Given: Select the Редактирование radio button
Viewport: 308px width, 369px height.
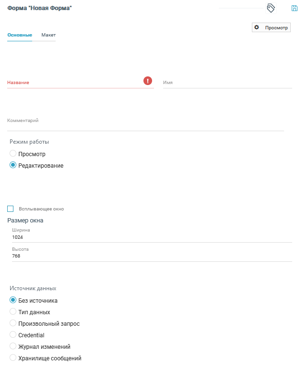Looking at the screenshot, I should pyautogui.click(x=13, y=165).
